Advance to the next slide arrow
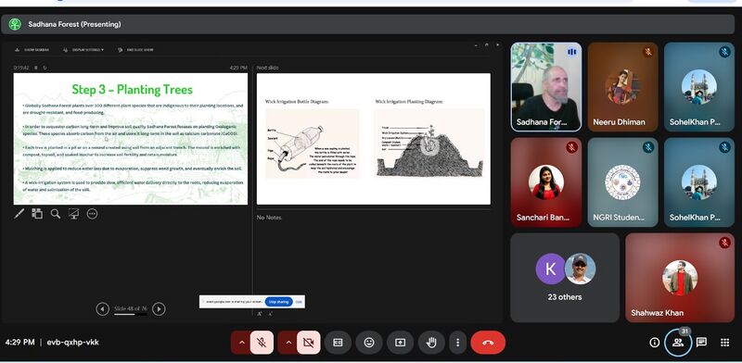 [159, 309]
